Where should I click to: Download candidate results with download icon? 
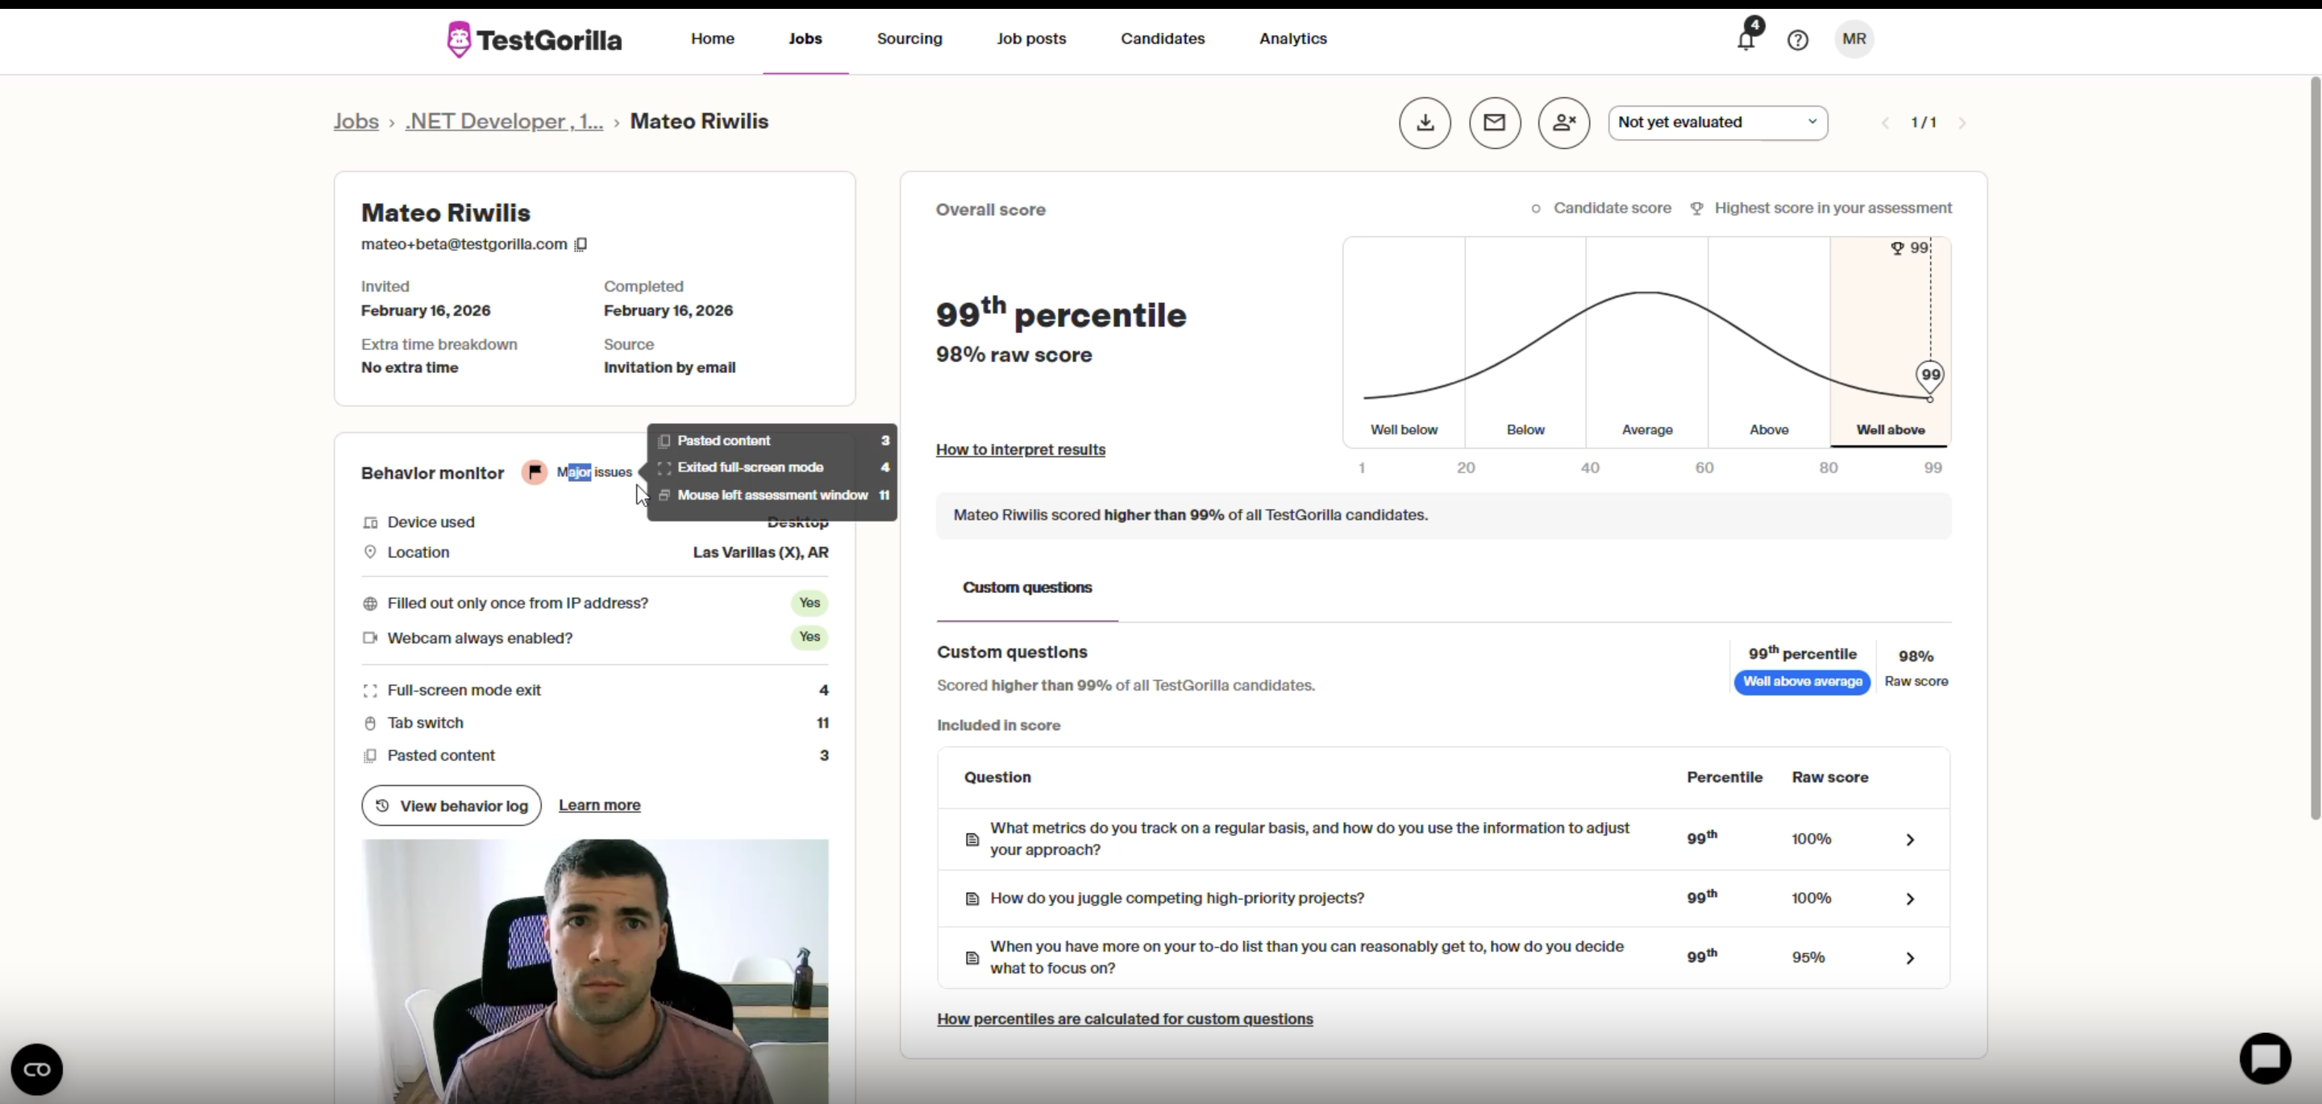(x=1425, y=122)
